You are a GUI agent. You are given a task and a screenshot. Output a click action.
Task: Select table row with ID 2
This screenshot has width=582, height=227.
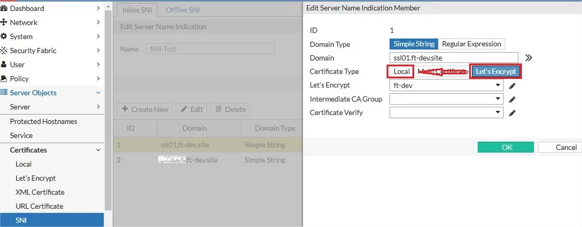(x=208, y=160)
